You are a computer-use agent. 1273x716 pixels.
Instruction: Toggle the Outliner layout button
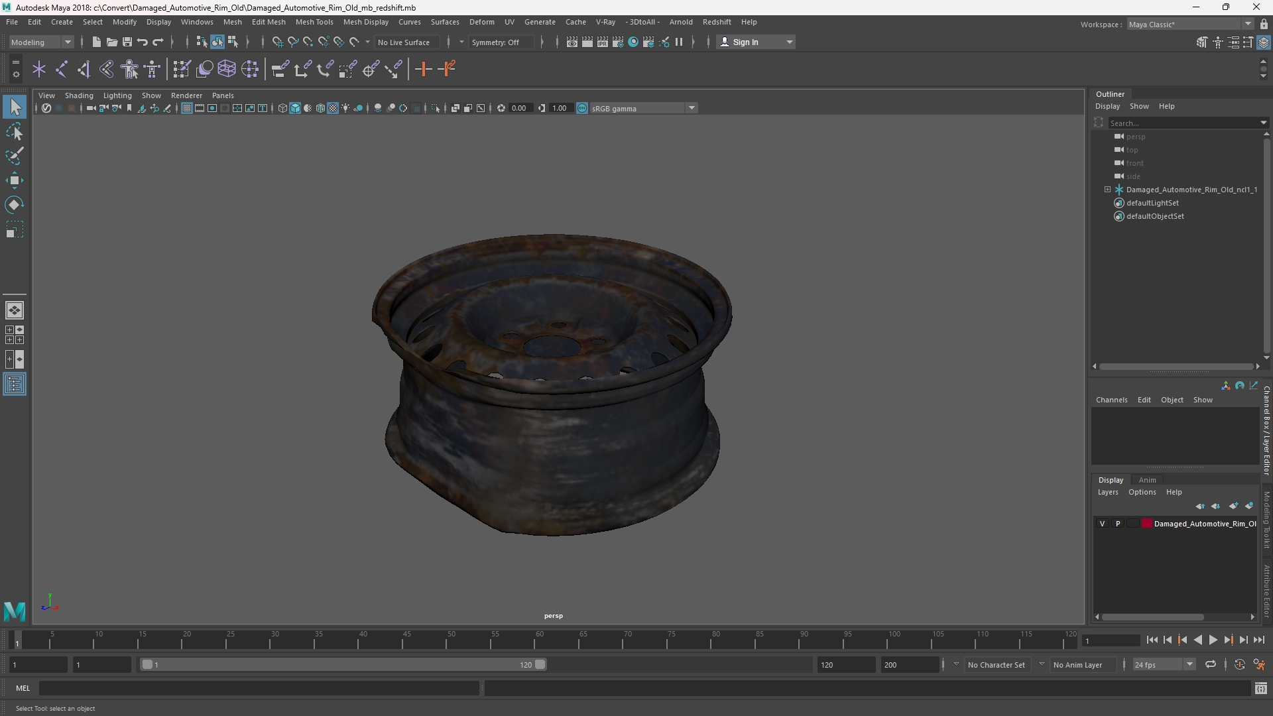[15, 385]
